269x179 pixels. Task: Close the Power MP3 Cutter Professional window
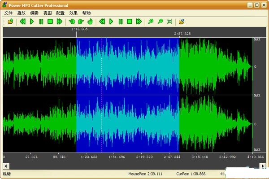click(x=264, y=5)
